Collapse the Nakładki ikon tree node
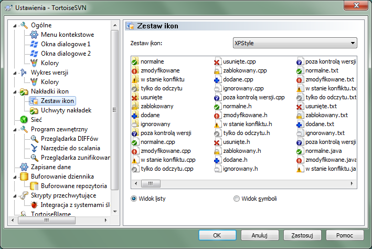372x249 pixels. coord(15,92)
